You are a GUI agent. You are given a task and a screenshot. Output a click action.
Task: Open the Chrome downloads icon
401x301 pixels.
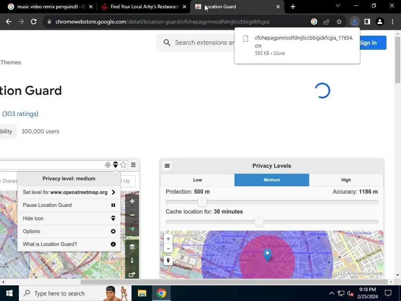coord(354,22)
